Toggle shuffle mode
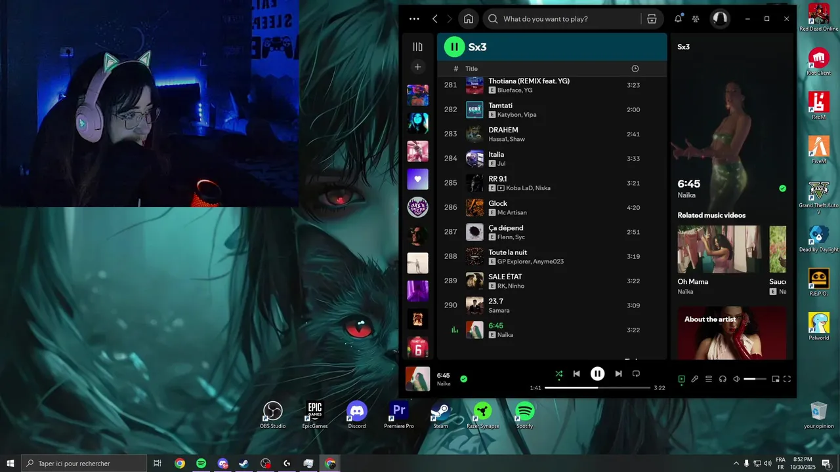This screenshot has width=840, height=472. pyautogui.click(x=558, y=374)
